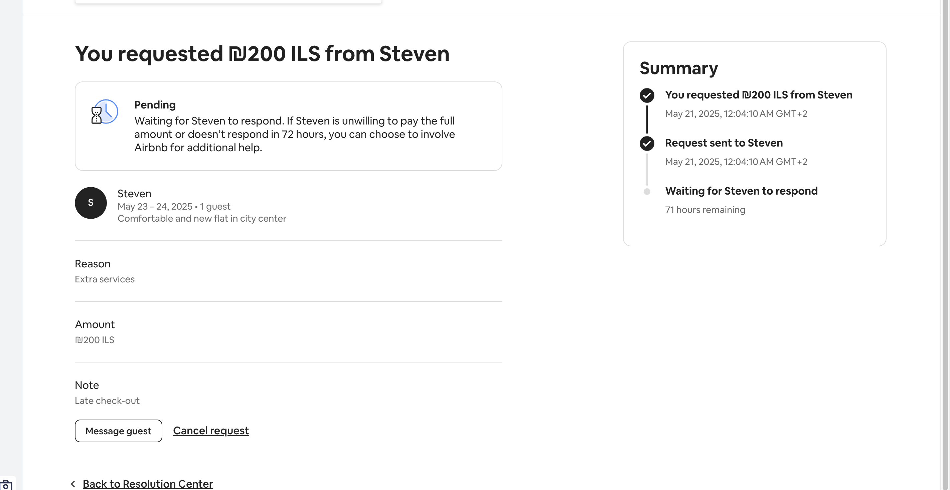Click the Request sent checkmark icon
This screenshot has width=950, height=490.
[647, 143]
